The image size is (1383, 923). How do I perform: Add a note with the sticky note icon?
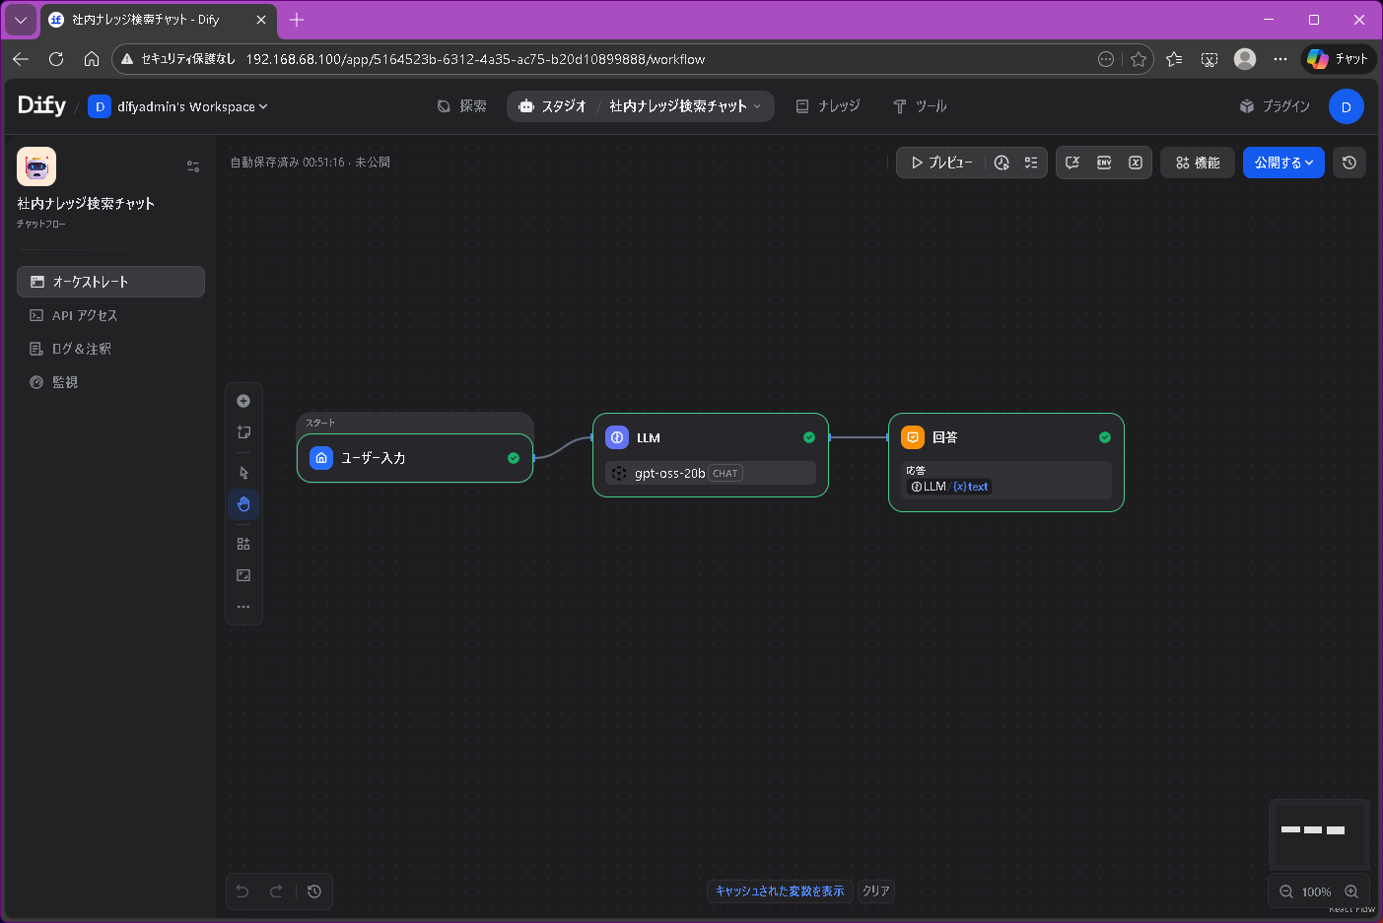243,432
